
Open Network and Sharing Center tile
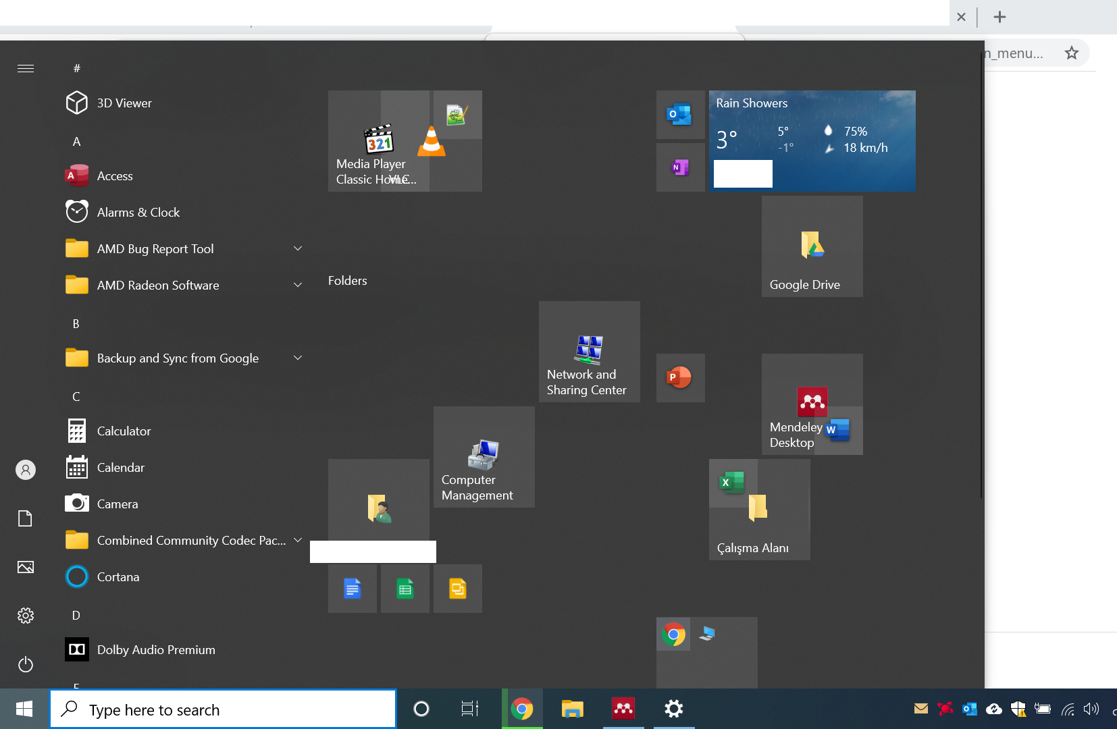point(590,352)
